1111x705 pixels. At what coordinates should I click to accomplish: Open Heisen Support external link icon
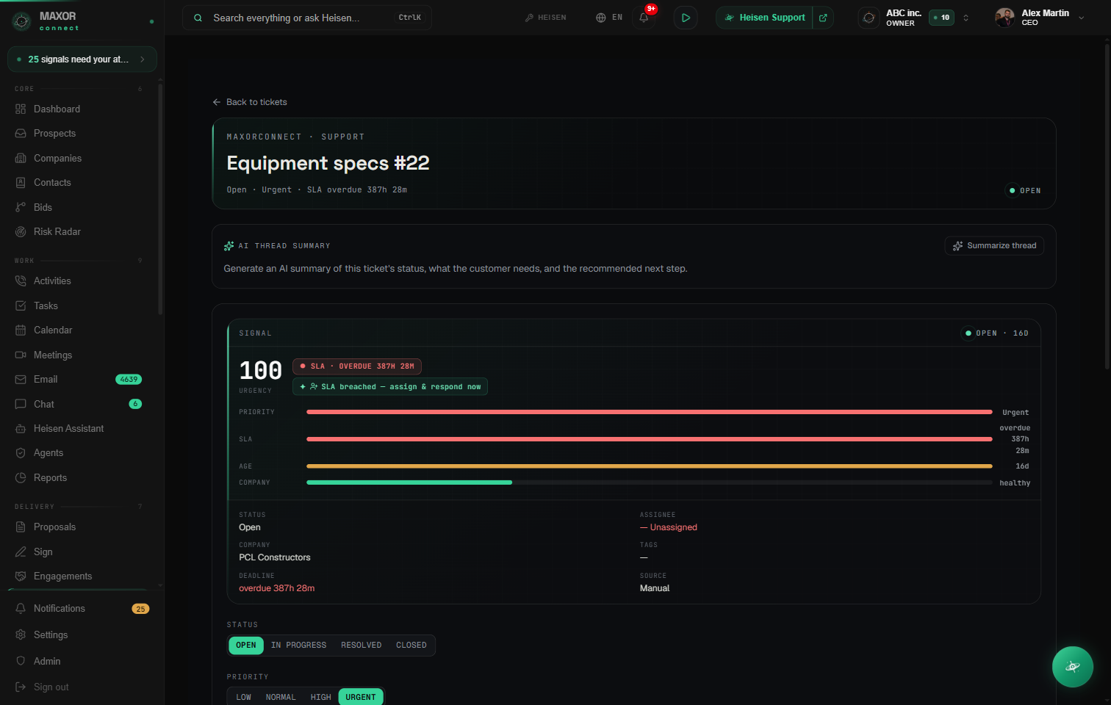[823, 18]
